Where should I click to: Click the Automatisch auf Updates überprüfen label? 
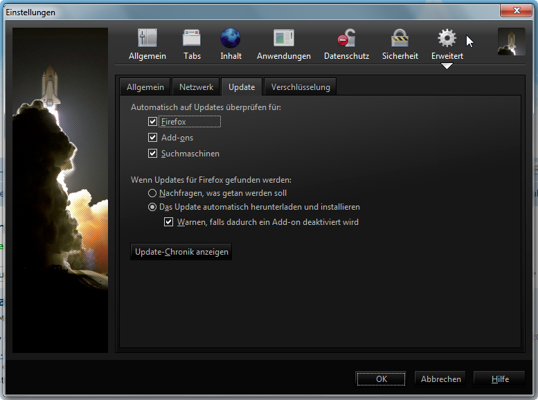point(206,107)
